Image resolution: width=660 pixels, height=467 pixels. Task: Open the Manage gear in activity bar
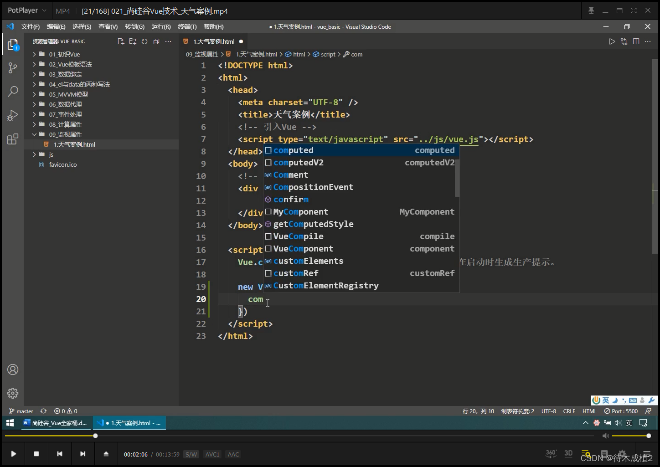tap(13, 393)
